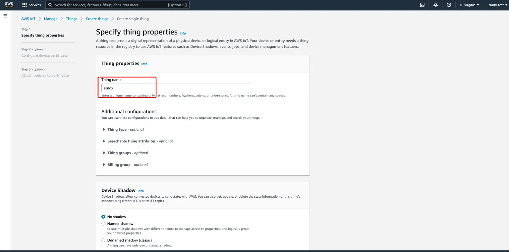Open the N. Virginia region selector
This screenshot has width=509, height=252.
coord(470,5)
